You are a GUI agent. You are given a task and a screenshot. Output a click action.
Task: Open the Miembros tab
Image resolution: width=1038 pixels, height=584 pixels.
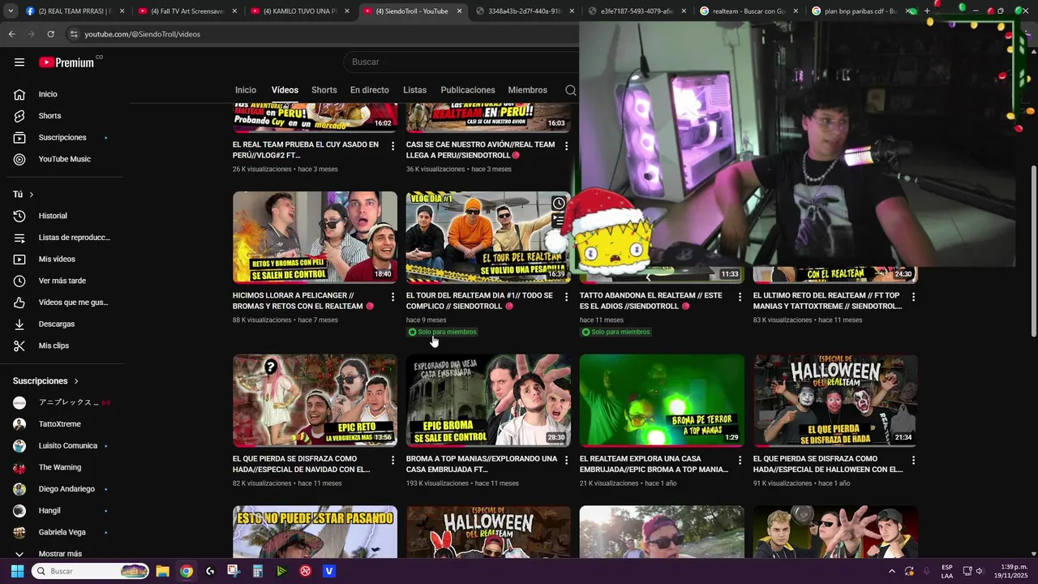[x=527, y=90]
